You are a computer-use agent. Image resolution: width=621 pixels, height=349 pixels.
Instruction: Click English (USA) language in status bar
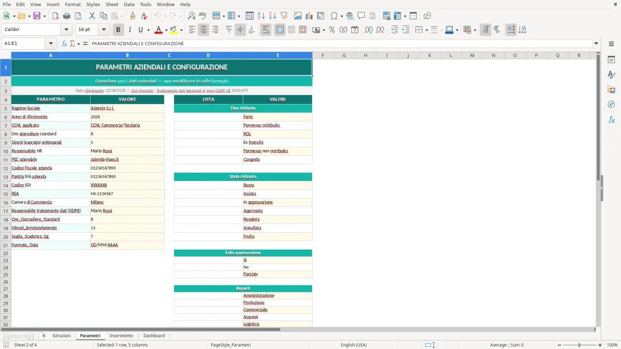point(353,345)
